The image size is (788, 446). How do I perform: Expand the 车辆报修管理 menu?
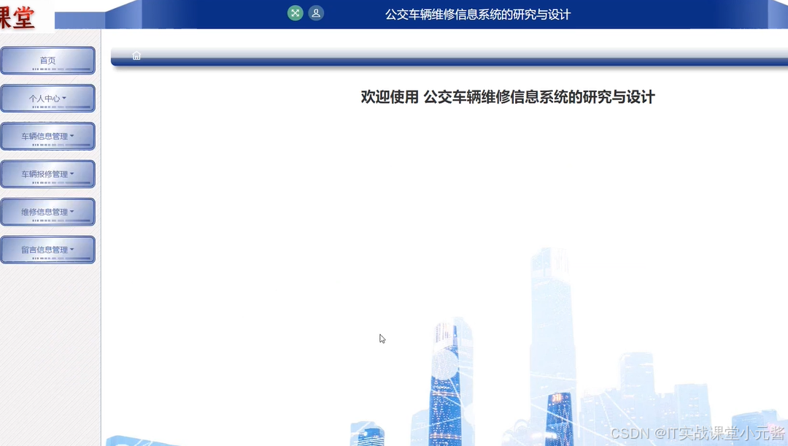click(47, 174)
